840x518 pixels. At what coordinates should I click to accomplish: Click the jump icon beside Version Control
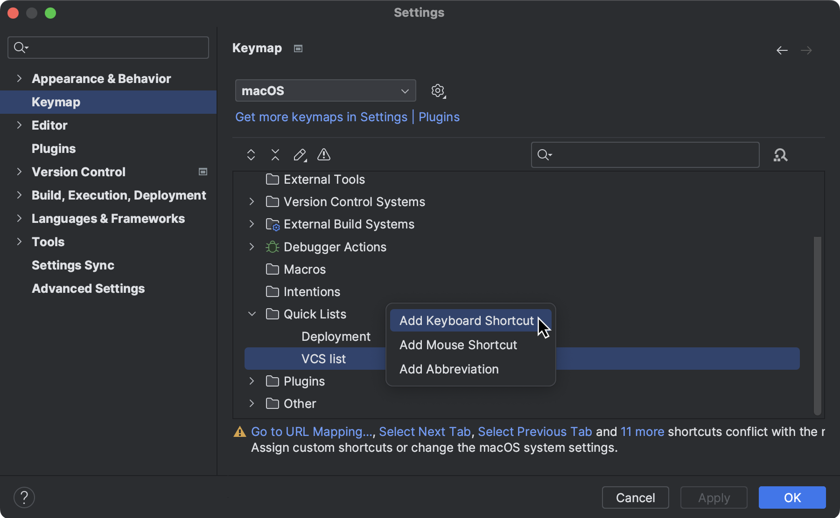[x=203, y=172]
